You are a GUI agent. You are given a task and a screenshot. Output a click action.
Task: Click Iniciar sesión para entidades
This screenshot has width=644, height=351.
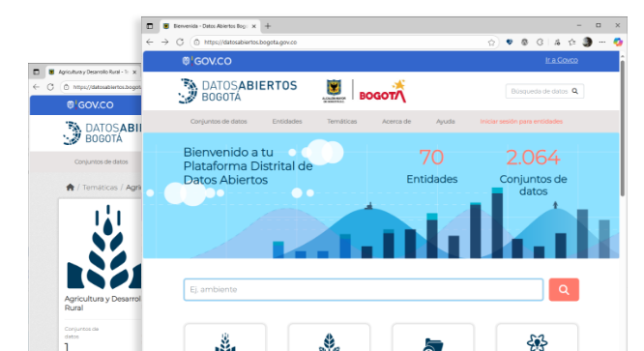[x=521, y=122]
